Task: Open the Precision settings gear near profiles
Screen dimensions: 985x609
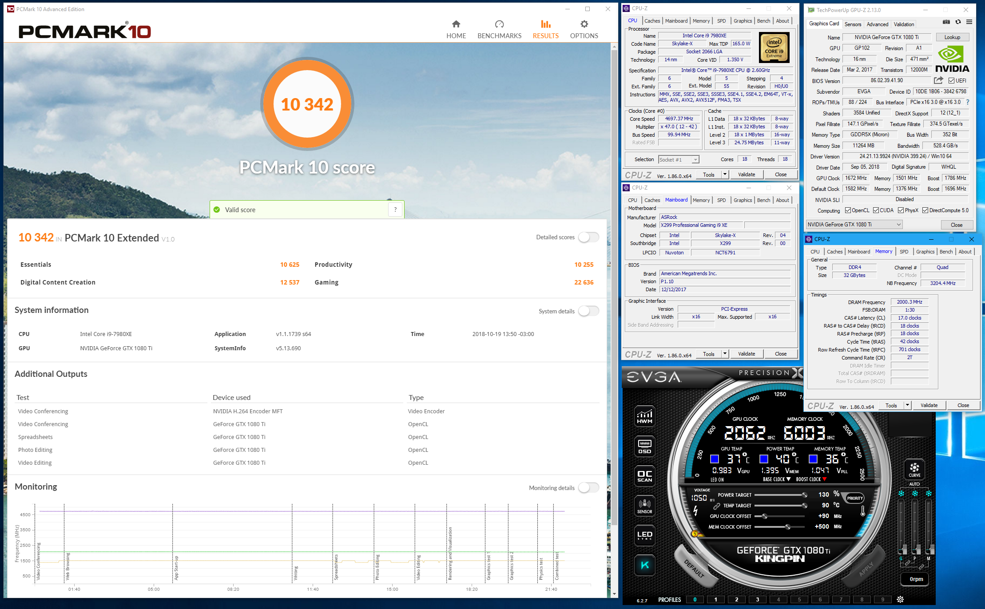Action: click(x=900, y=599)
